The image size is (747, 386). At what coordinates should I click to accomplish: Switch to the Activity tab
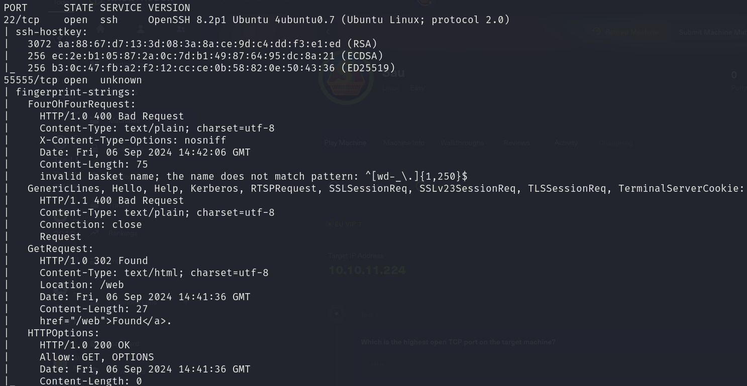pos(566,143)
